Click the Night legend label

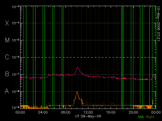(150, 117)
